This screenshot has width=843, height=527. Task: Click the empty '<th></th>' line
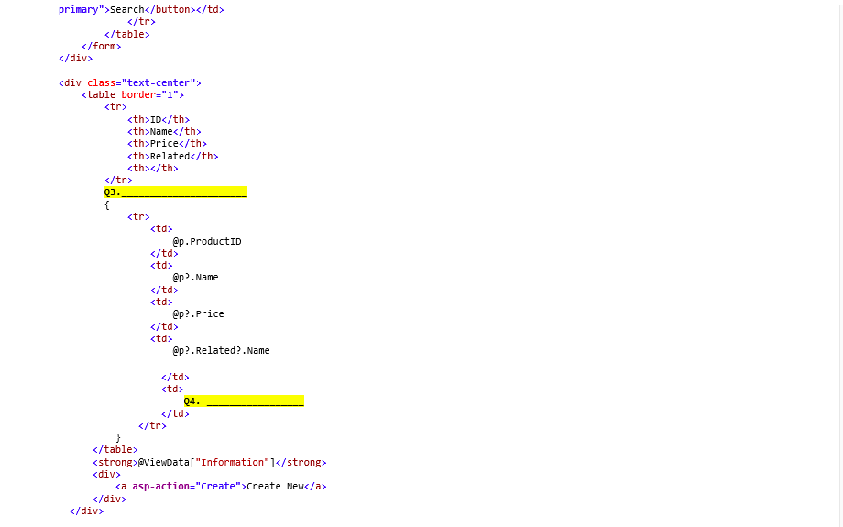click(x=153, y=169)
